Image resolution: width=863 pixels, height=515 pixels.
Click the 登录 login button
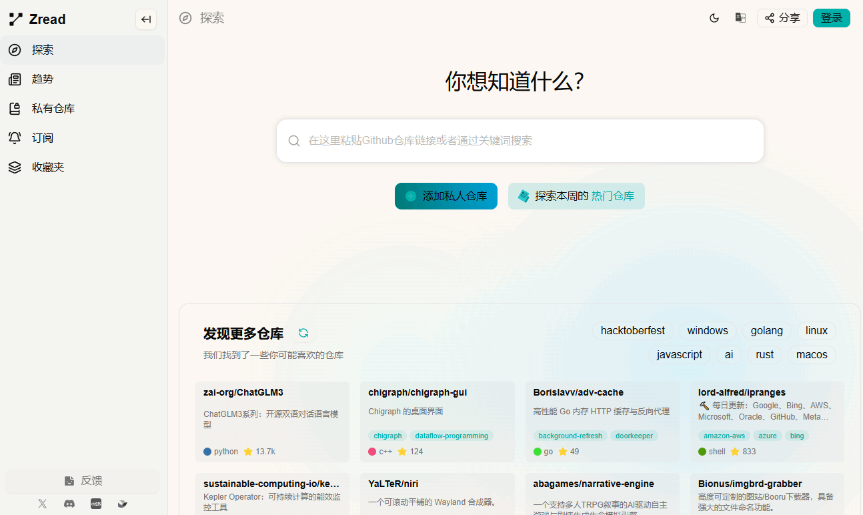tap(831, 18)
